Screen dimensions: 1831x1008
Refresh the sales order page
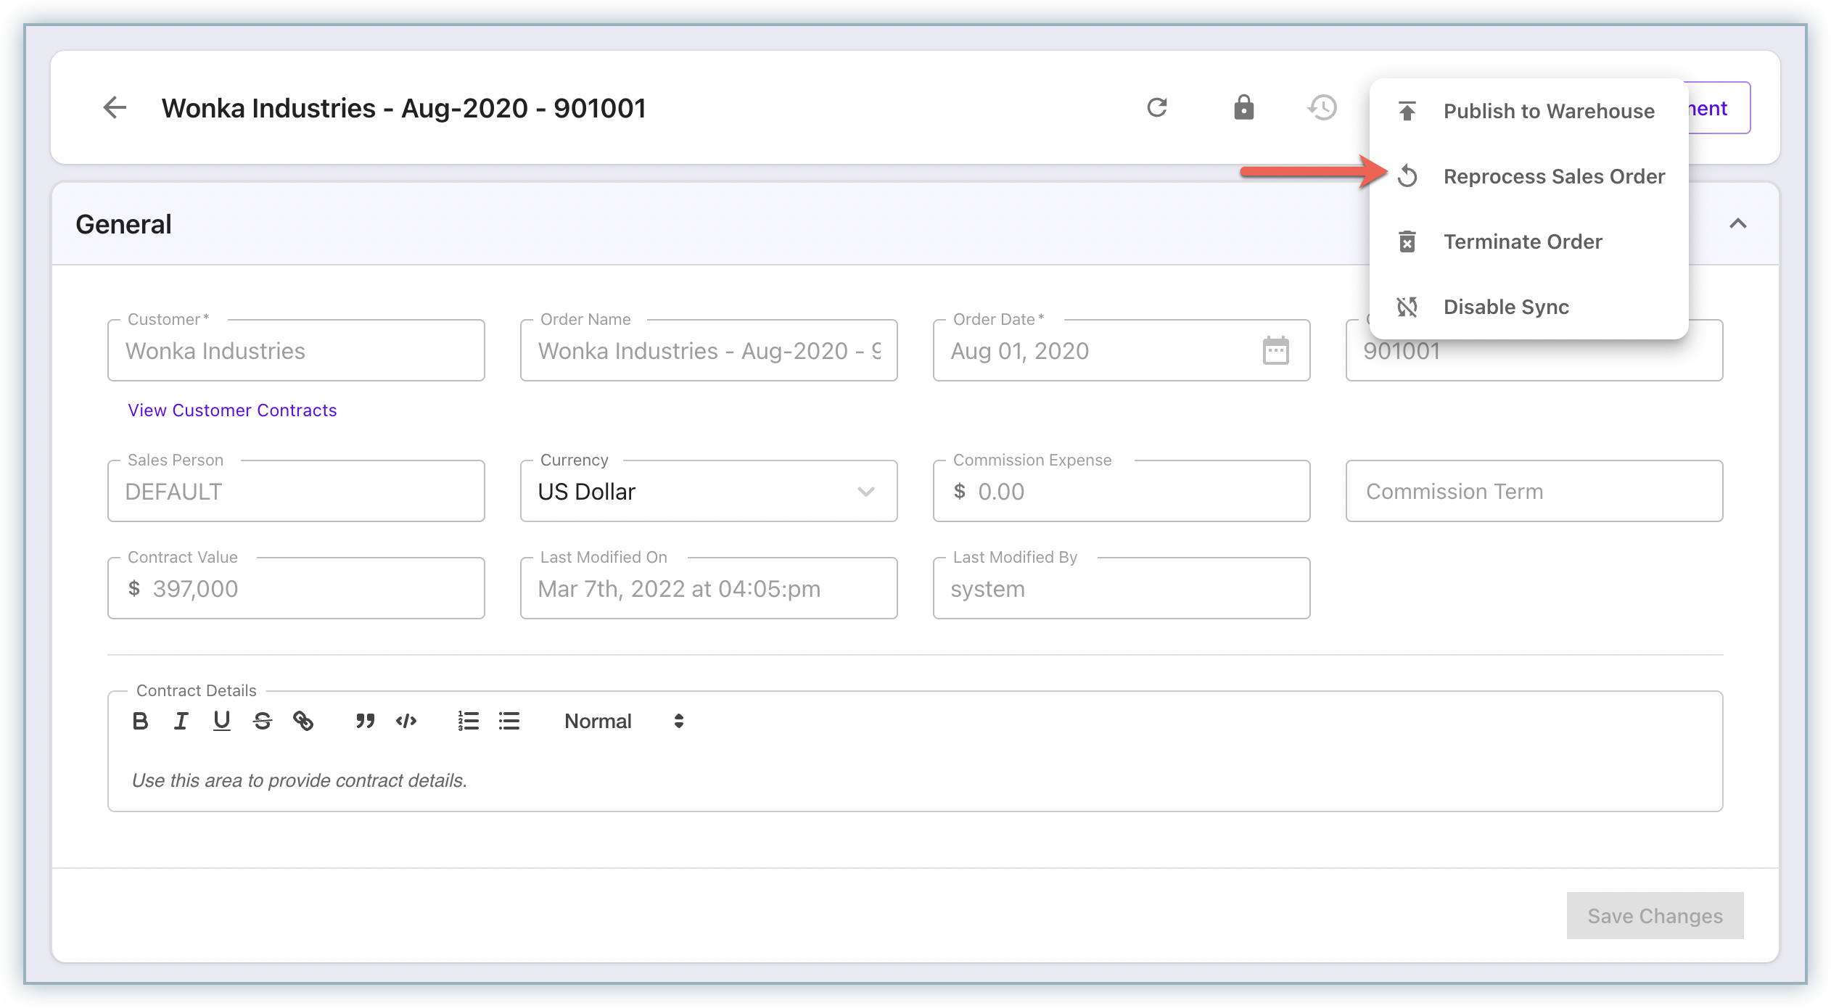point(1157,108)
